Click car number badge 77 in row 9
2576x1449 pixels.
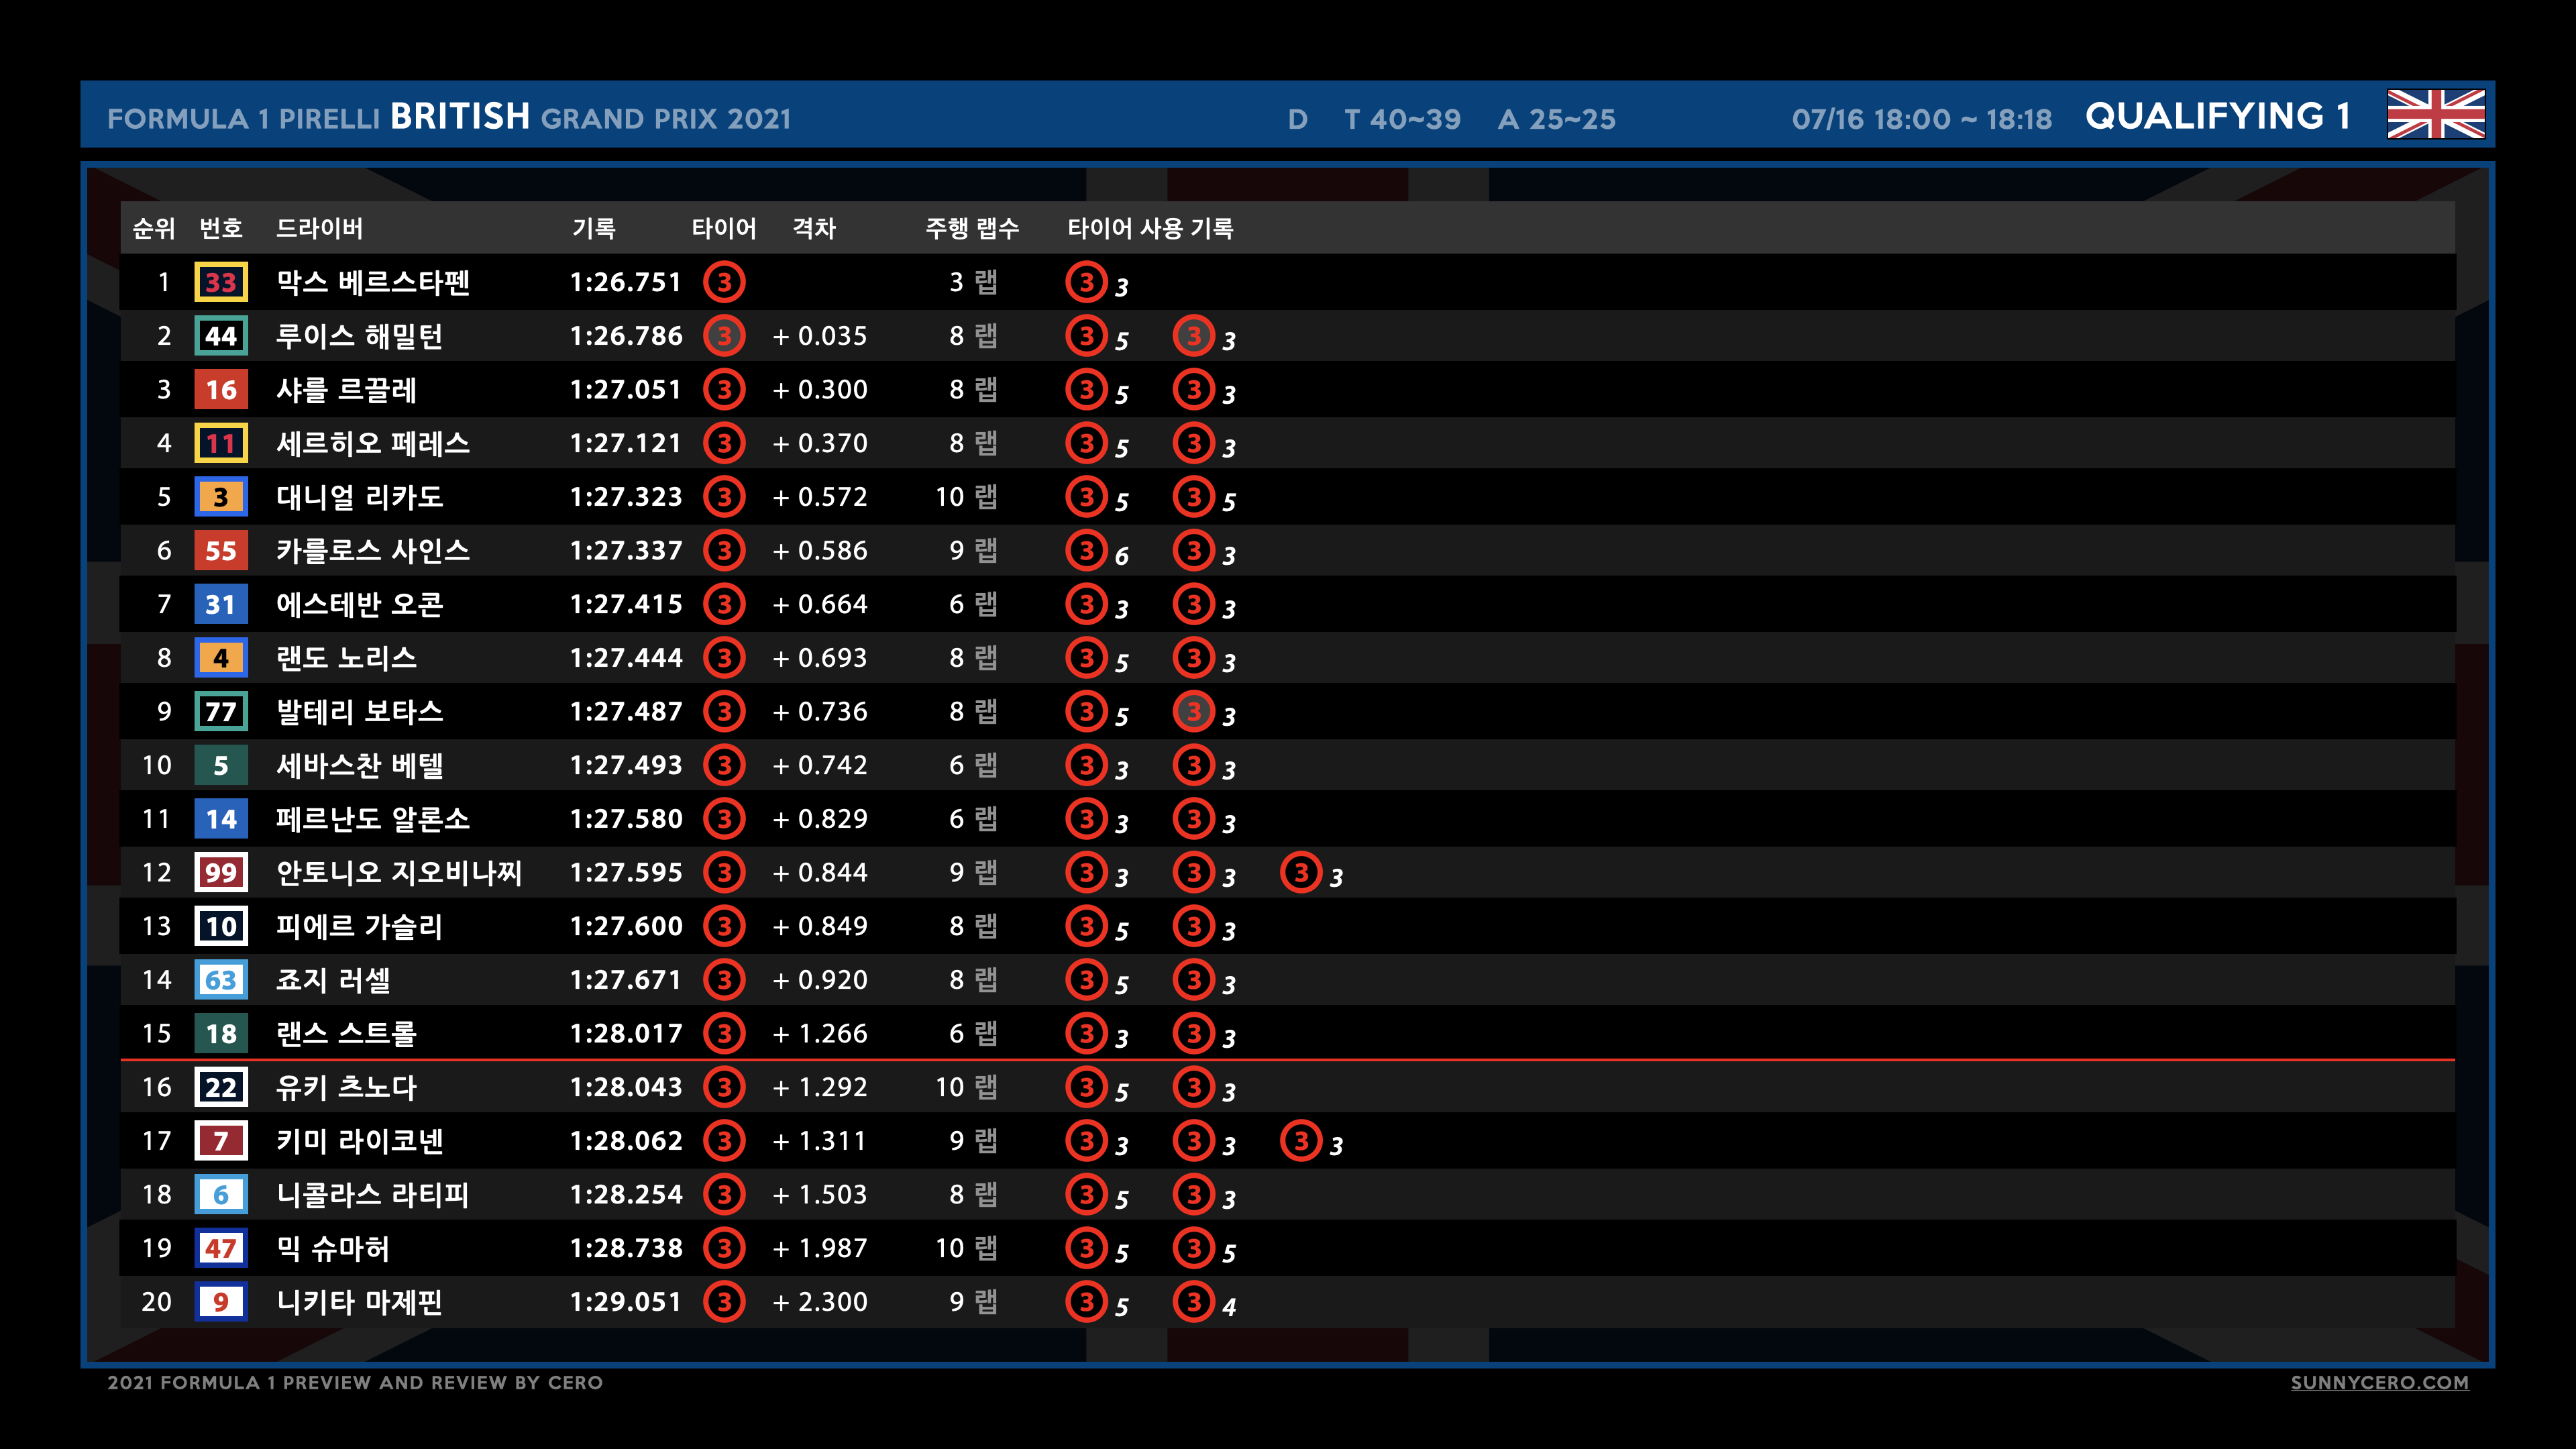pos(221,712)
